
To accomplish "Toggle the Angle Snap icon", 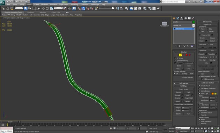I will pos(83,8).
